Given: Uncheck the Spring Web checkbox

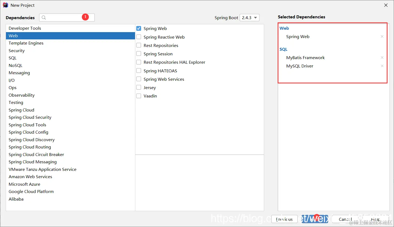Looking at the screenshot, I should point(139,28).
